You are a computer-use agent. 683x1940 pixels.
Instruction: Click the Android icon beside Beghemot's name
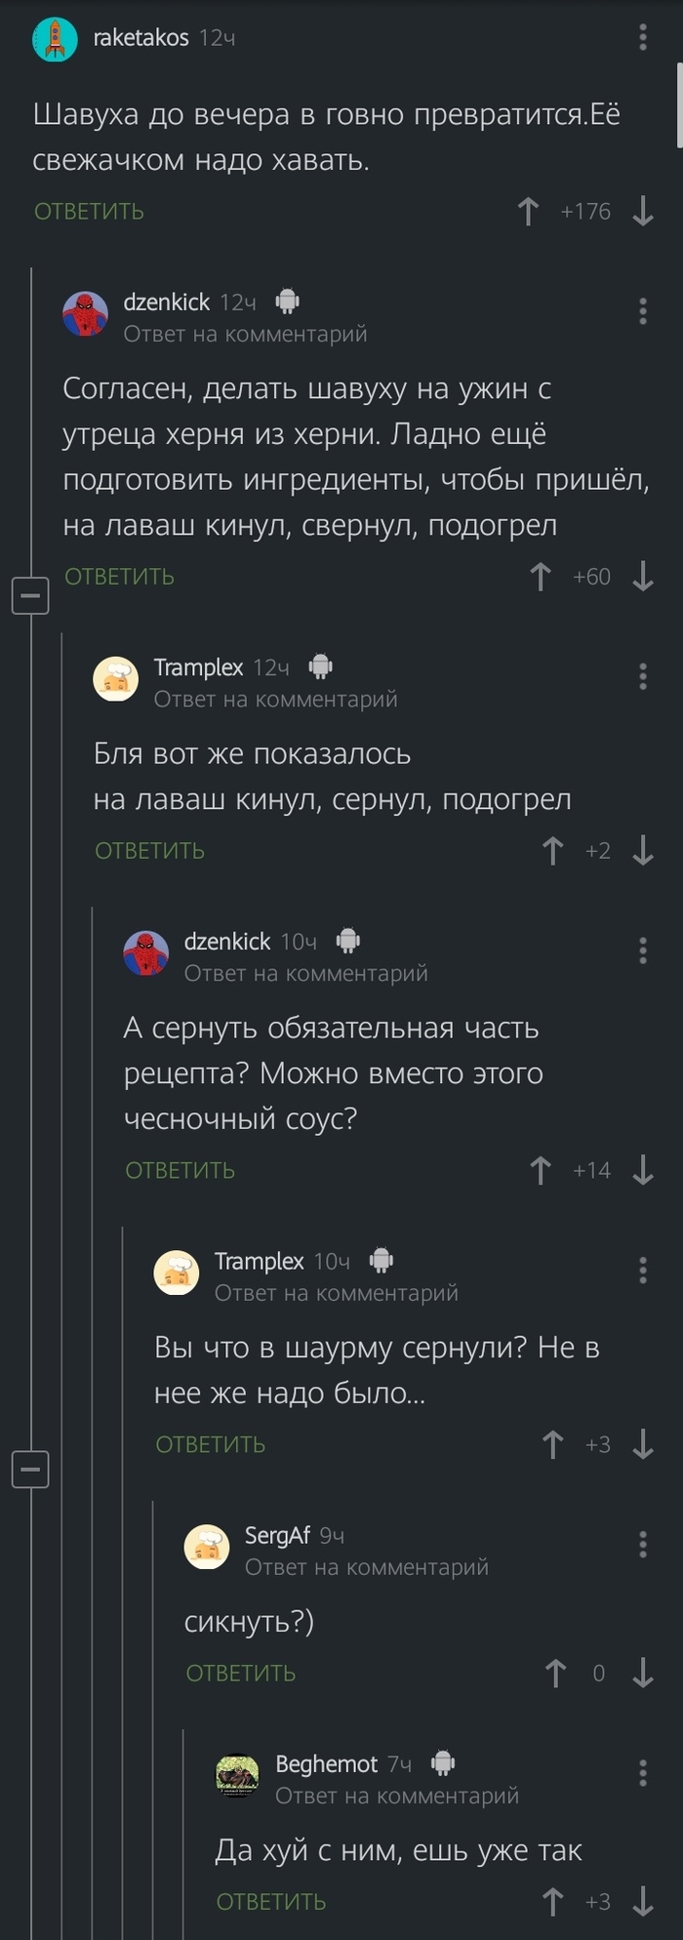point(441,1763)
